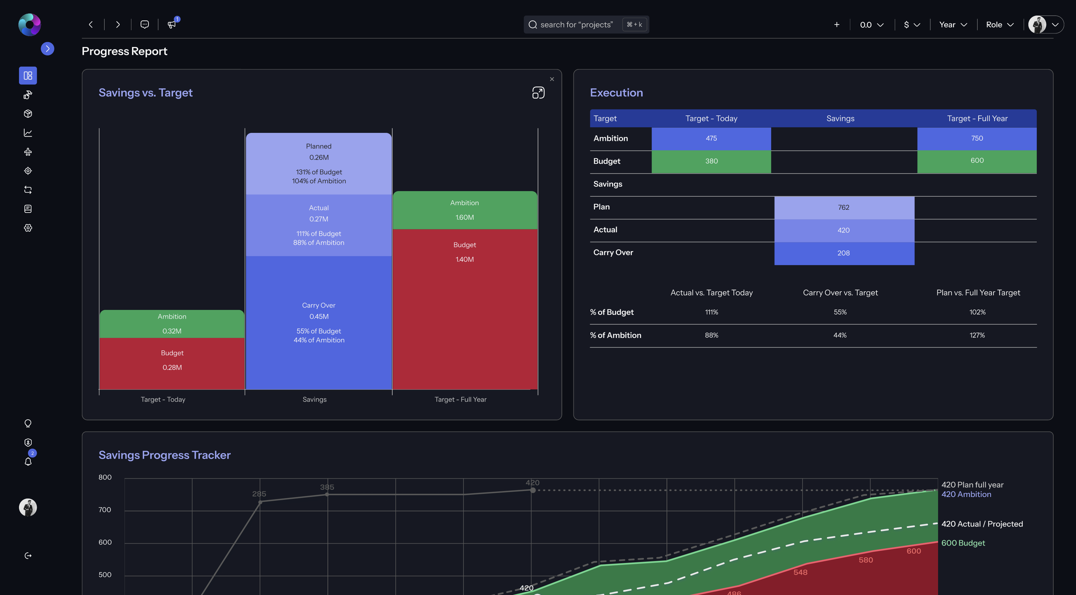The height and width of the screenshot is (595, 1076).
Task: Open the chat message bubble icon
Action: [x=144, y=24]
